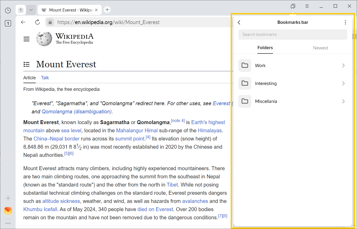357x229 pixels.
Task: Toggle the article table of contents icon
Action: point(27,64)
